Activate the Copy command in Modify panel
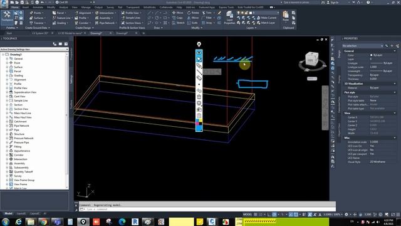 [x=178, y=18]
